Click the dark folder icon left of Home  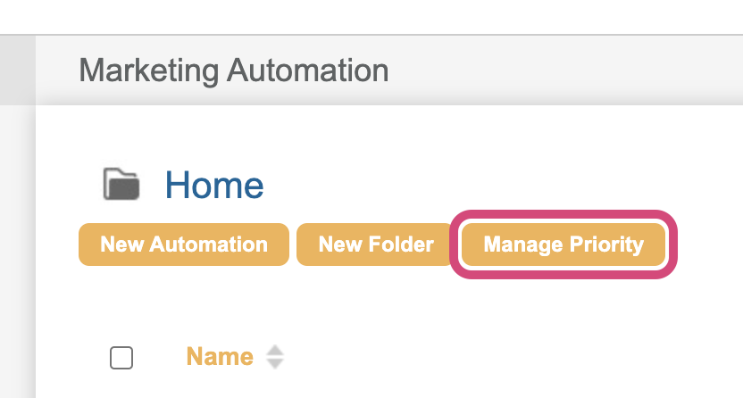tap(122, 185)
